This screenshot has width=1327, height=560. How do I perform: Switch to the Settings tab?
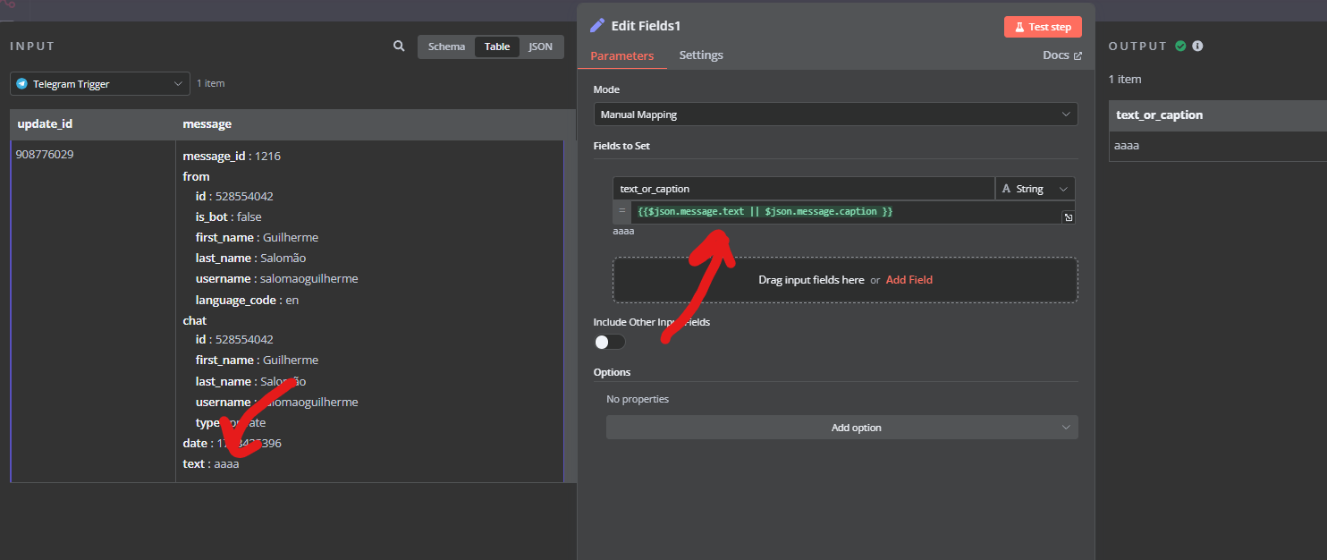[x=701, y=55]
